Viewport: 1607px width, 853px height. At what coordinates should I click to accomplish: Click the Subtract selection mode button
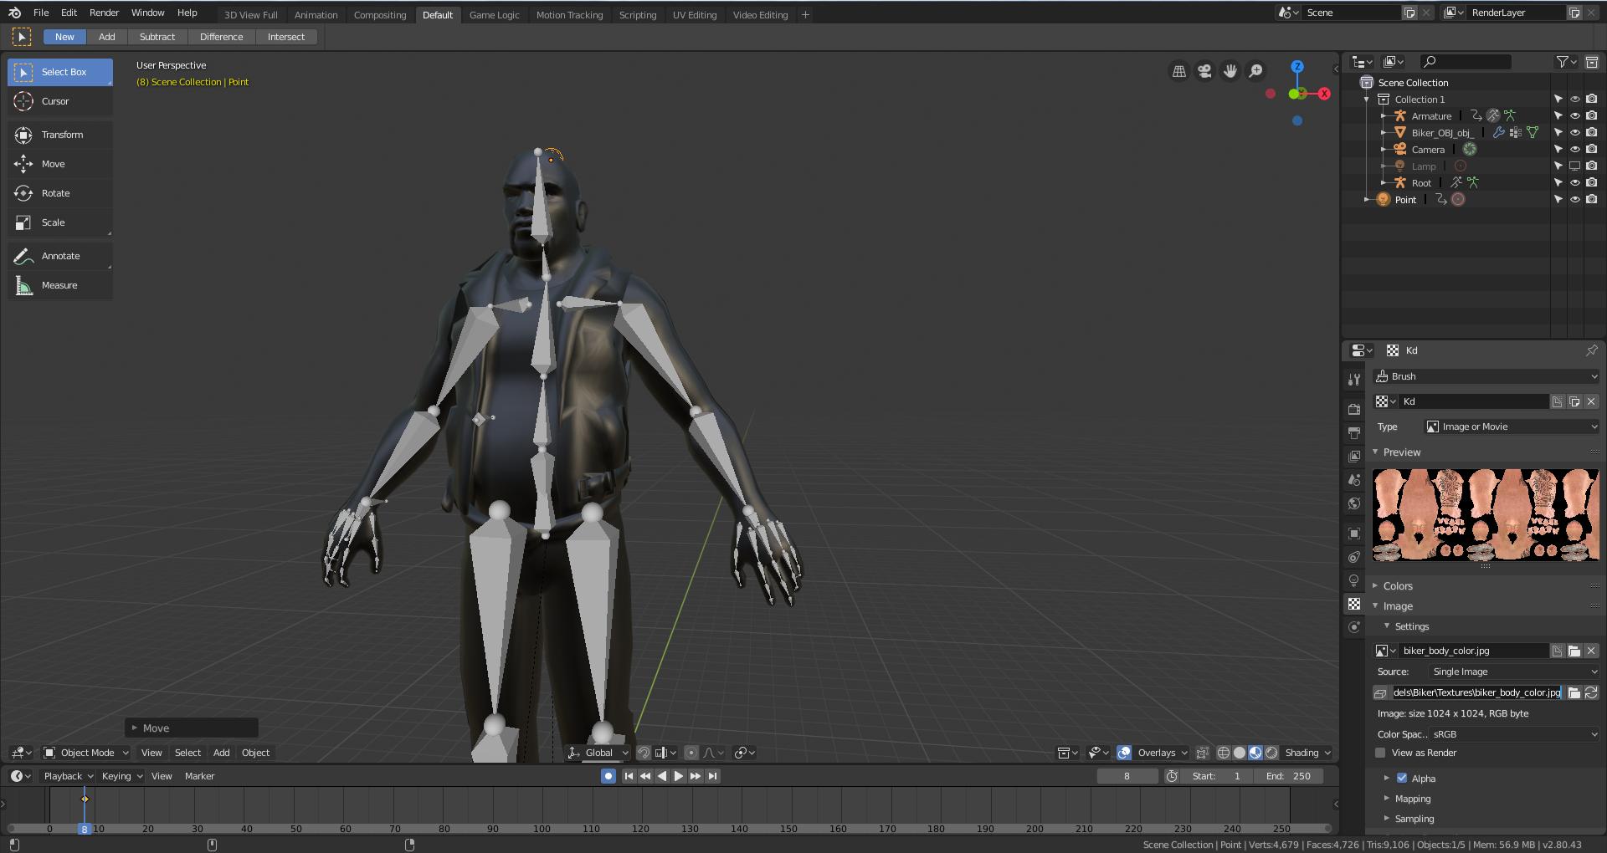point(157,37)
